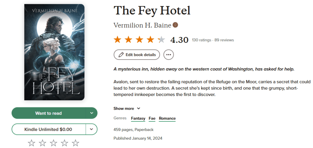313x148 pixels.
Task: Click the pencil icon in Edit book details
Action: pos(121,55)
